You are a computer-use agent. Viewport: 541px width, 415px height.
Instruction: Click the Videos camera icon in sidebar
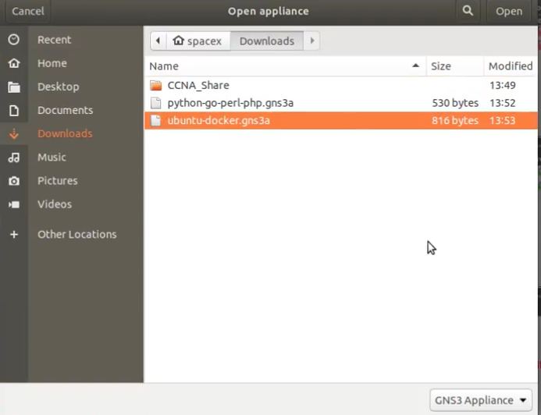coord(14,204)
